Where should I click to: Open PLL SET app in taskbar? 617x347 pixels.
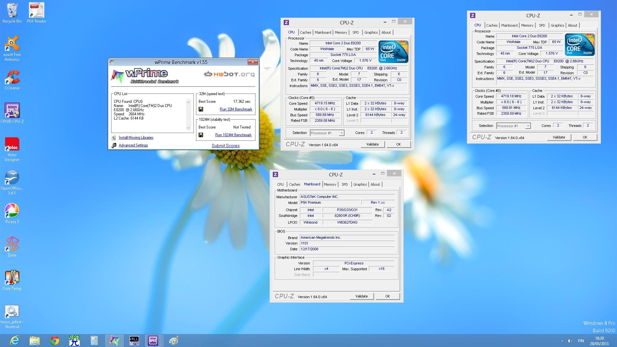(134, 341)
